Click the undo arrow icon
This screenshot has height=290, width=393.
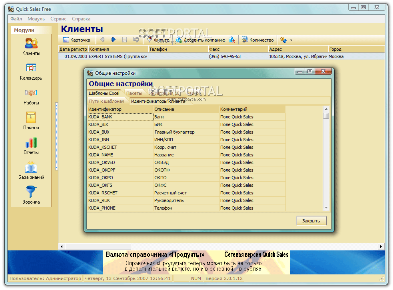(136, 40)
